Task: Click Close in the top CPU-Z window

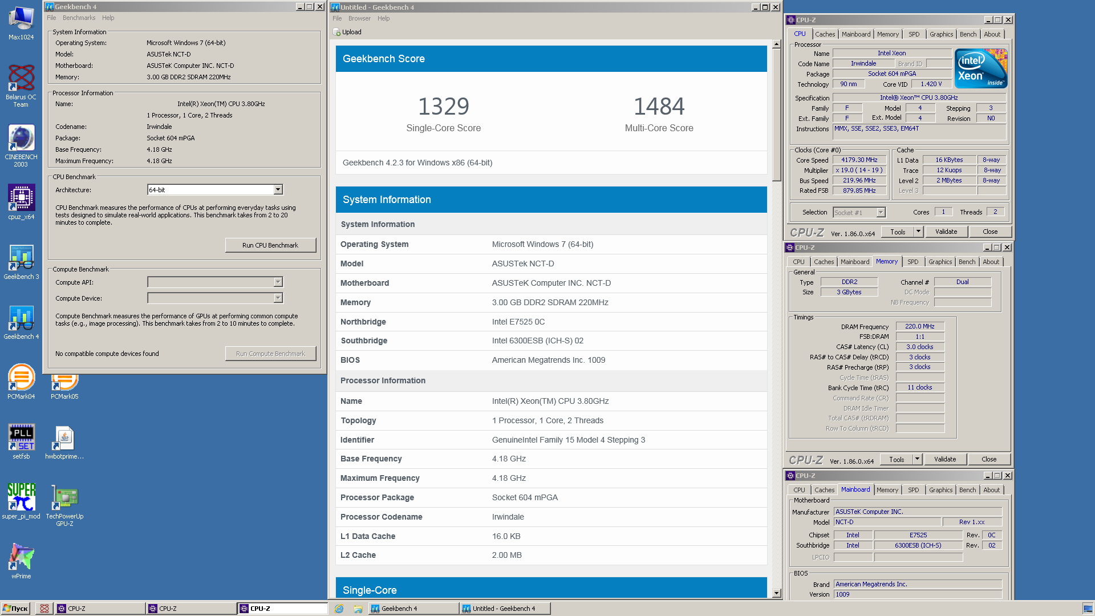Action: 990,232
